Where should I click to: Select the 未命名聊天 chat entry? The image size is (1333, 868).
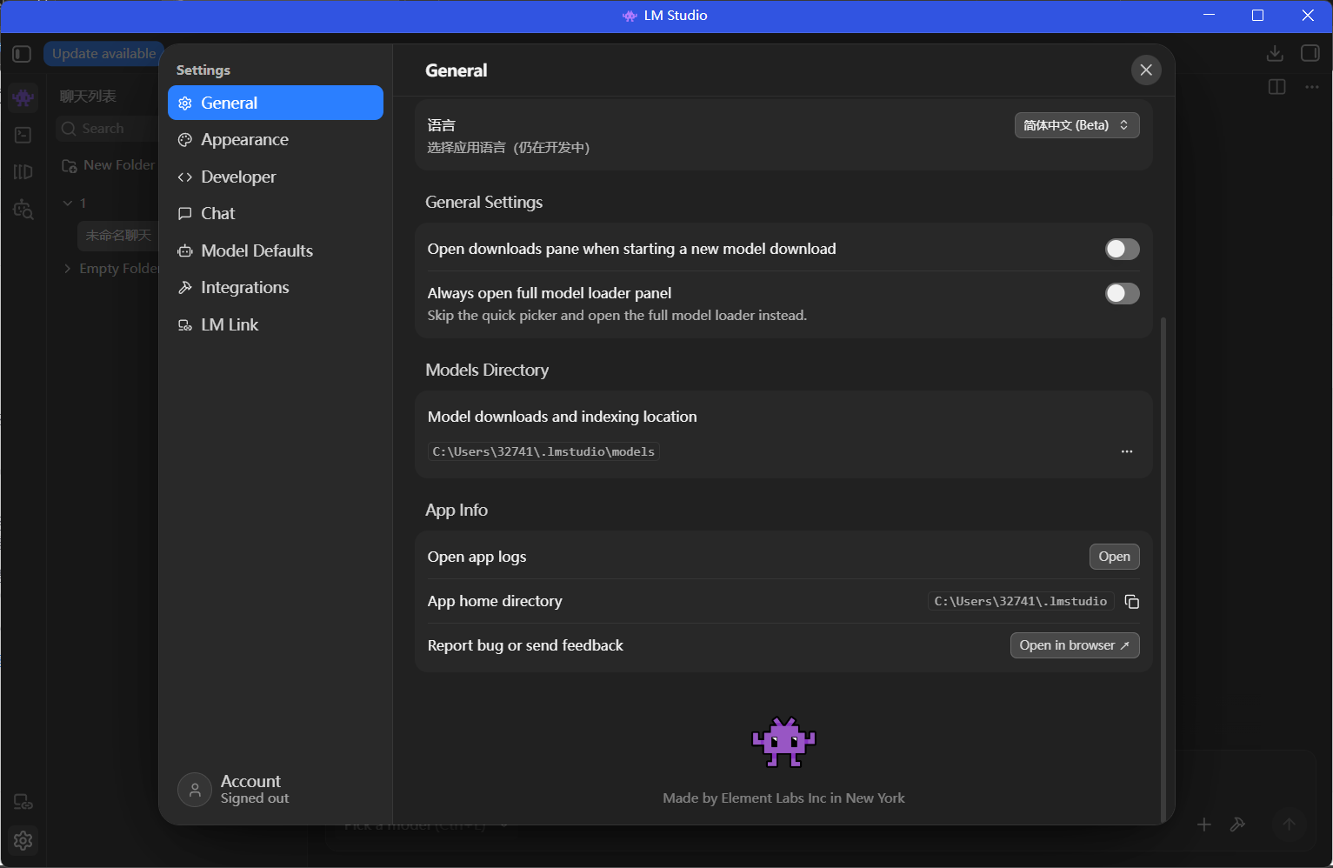pos(118,236)
